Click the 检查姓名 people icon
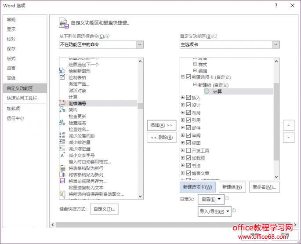The width and height of the screenshot is (301, 244). [62, 123]
